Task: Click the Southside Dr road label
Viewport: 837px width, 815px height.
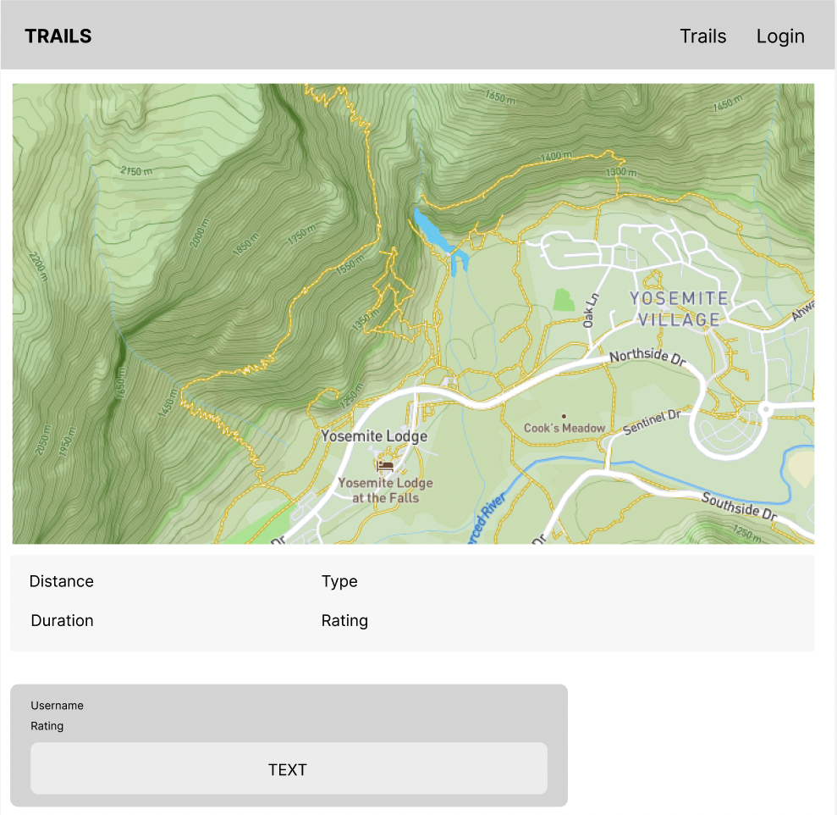Action: (740, 507)
